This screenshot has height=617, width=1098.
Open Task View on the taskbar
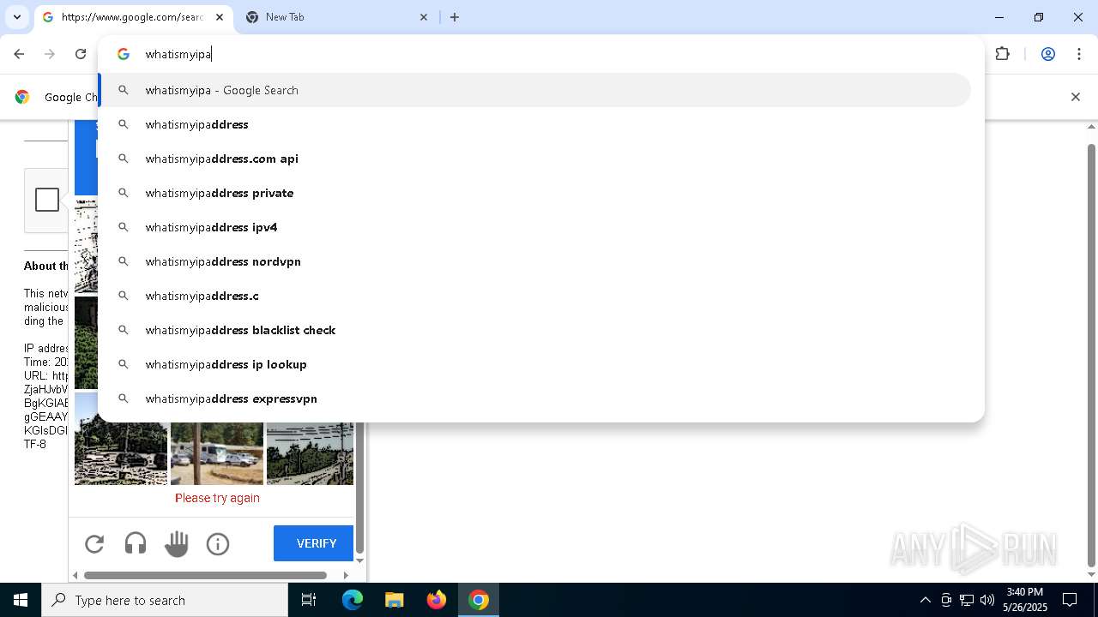(x=309, y=600)
